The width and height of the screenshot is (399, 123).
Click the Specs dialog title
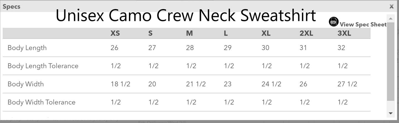(11, 7)
